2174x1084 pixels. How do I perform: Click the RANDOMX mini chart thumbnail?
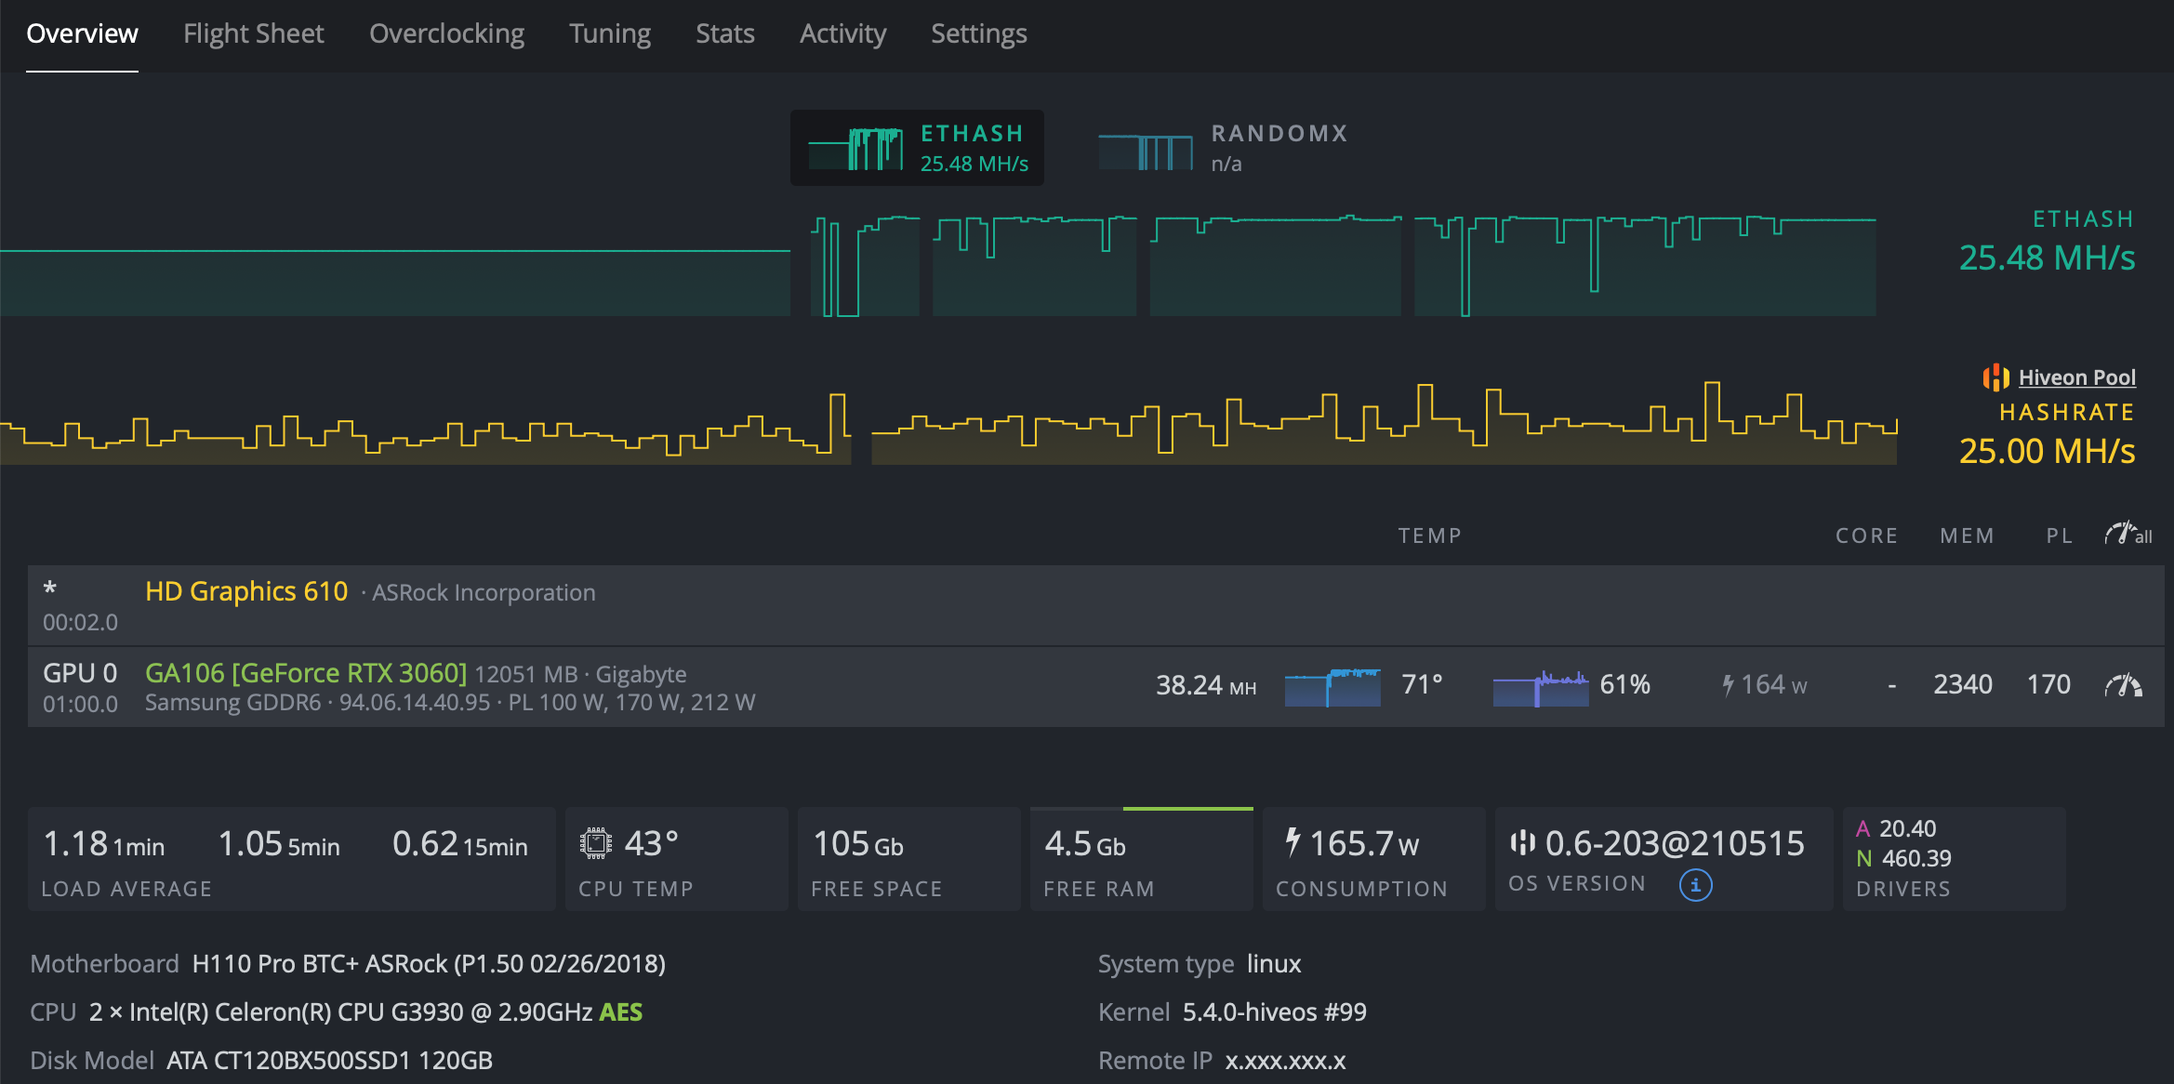(1146, 152)
